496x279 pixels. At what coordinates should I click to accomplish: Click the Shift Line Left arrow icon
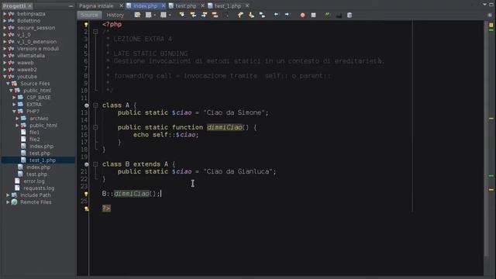tap(276, 15)
